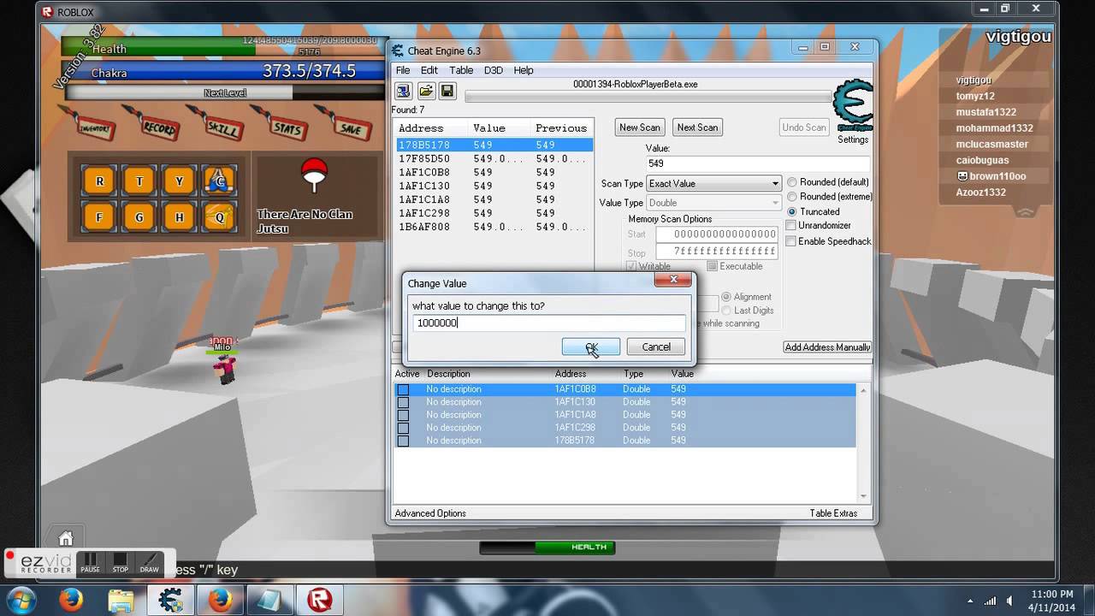
Task: Click the open folder icon in Cheat Engine toolbar
Action: [425, 91]
